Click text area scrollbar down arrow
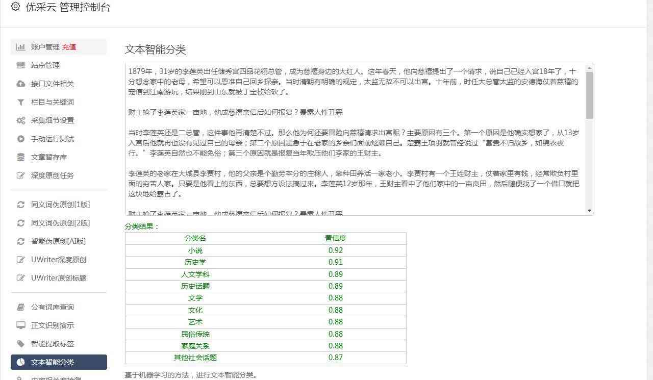This screenshot has height=380, width=653. click(590, 211)
